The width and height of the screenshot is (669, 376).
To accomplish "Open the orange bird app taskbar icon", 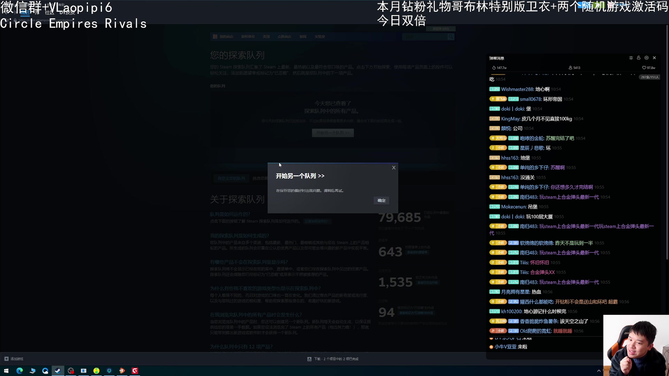I will click(122, 371).
